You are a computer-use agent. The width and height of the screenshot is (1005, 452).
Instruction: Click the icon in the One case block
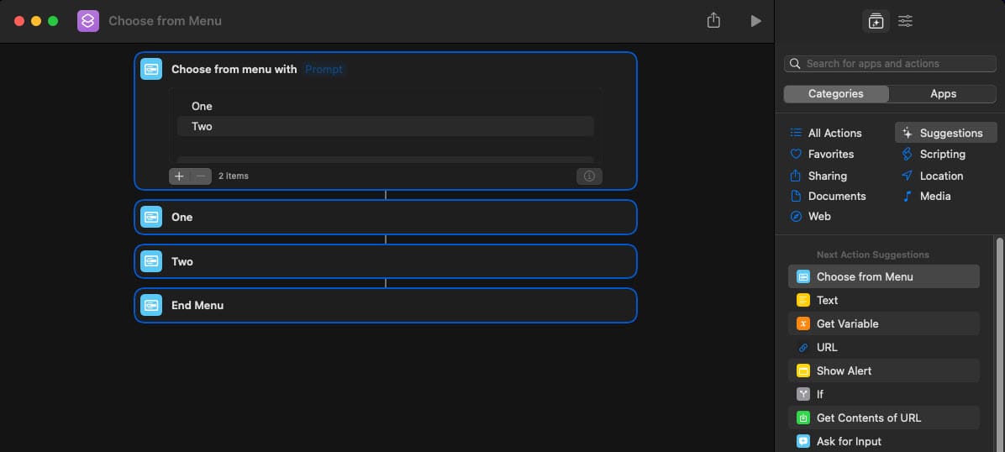151,218
